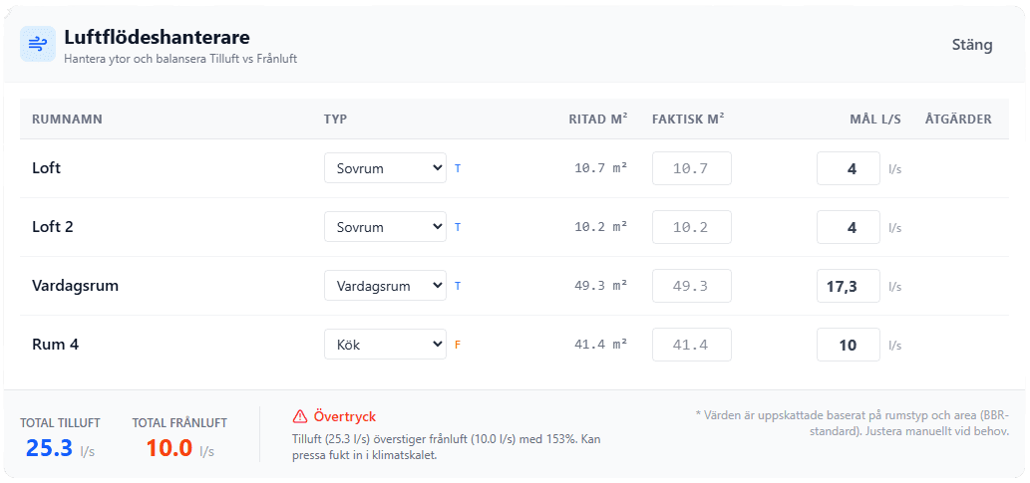Click the Loft 2 mål l/s field

click(x=848, y=227)
